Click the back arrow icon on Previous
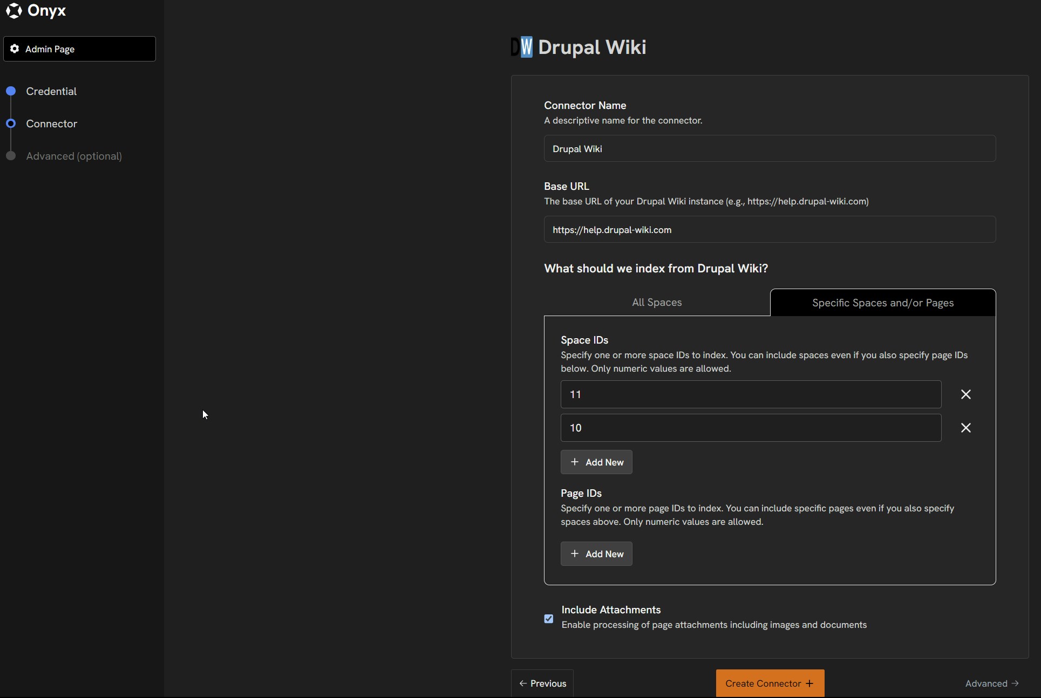The height and width of the screenshot is (698, 1041). click(522, 683)
